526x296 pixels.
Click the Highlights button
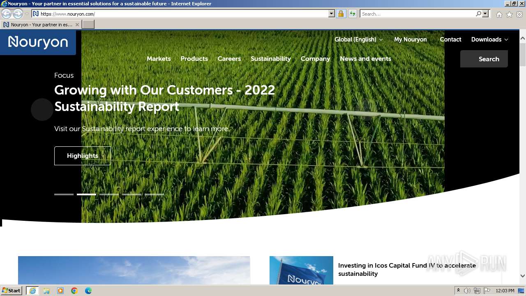point(83,156)
